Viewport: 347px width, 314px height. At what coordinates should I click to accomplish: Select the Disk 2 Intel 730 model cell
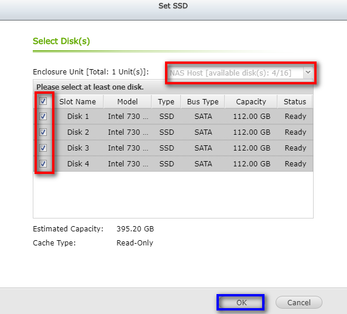[x=128, y=132]
